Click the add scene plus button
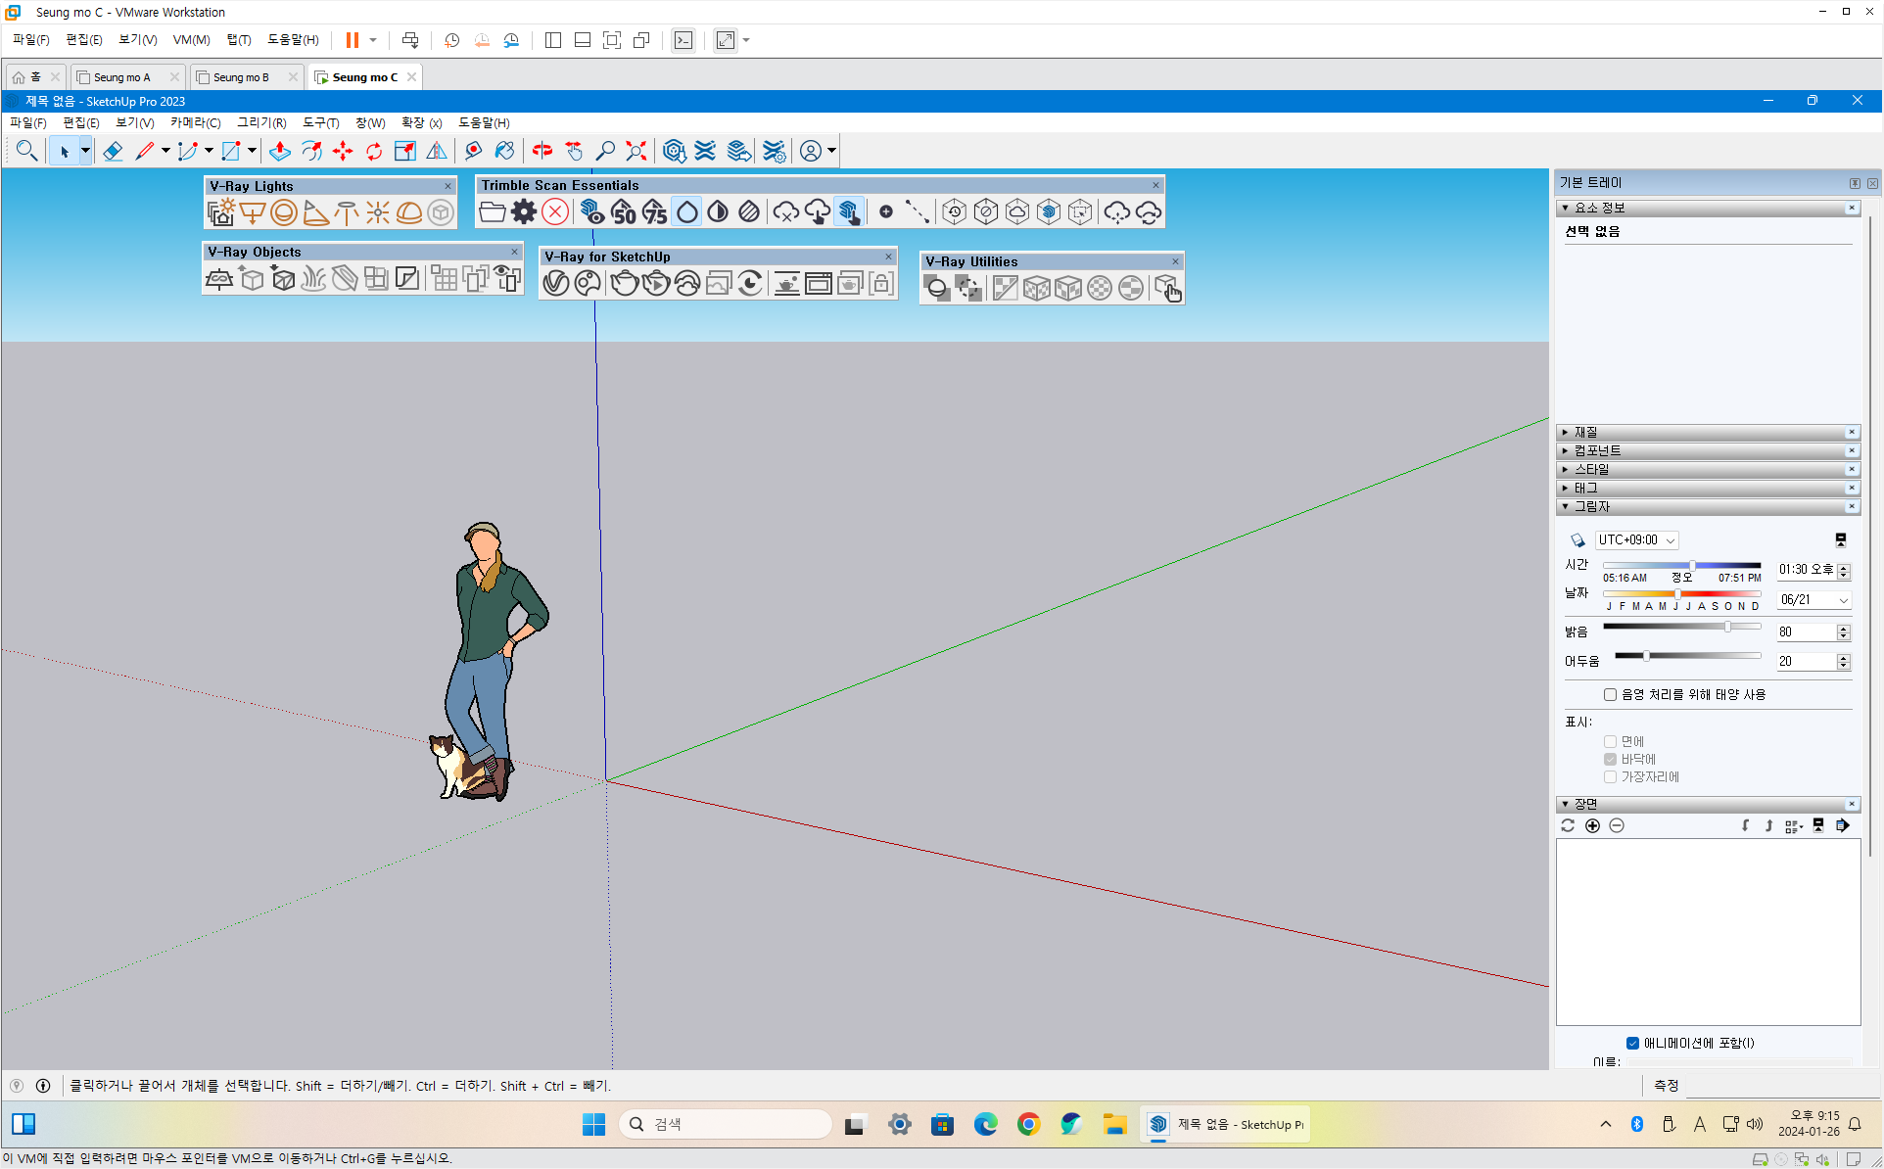This screenshot has width=1884, height=1169. (x=1592, y=825)
